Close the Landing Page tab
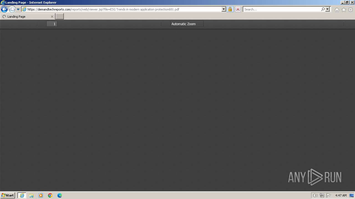The width and height of the screenshot is (355, 199). pos(52,17)
